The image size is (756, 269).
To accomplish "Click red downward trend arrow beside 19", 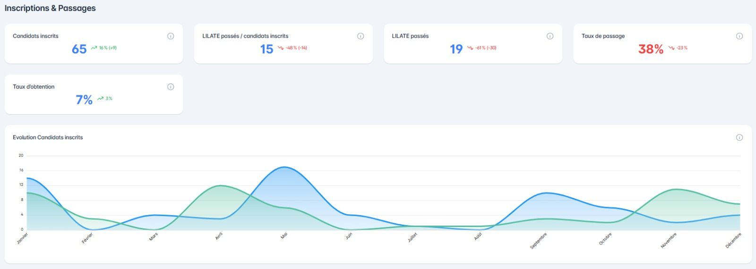I will (x=470, y=48).
